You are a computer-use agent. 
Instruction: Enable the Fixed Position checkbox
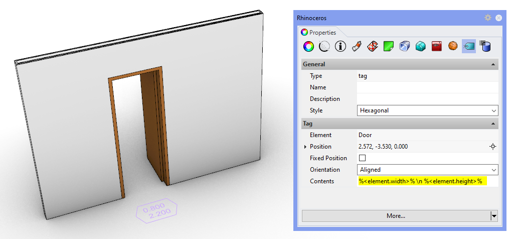(x=362, y=158)
